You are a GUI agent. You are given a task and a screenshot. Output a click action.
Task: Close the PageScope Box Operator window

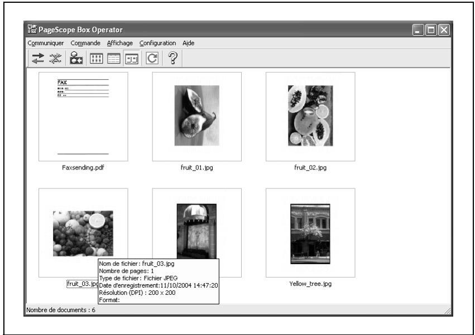click(444, 30)
